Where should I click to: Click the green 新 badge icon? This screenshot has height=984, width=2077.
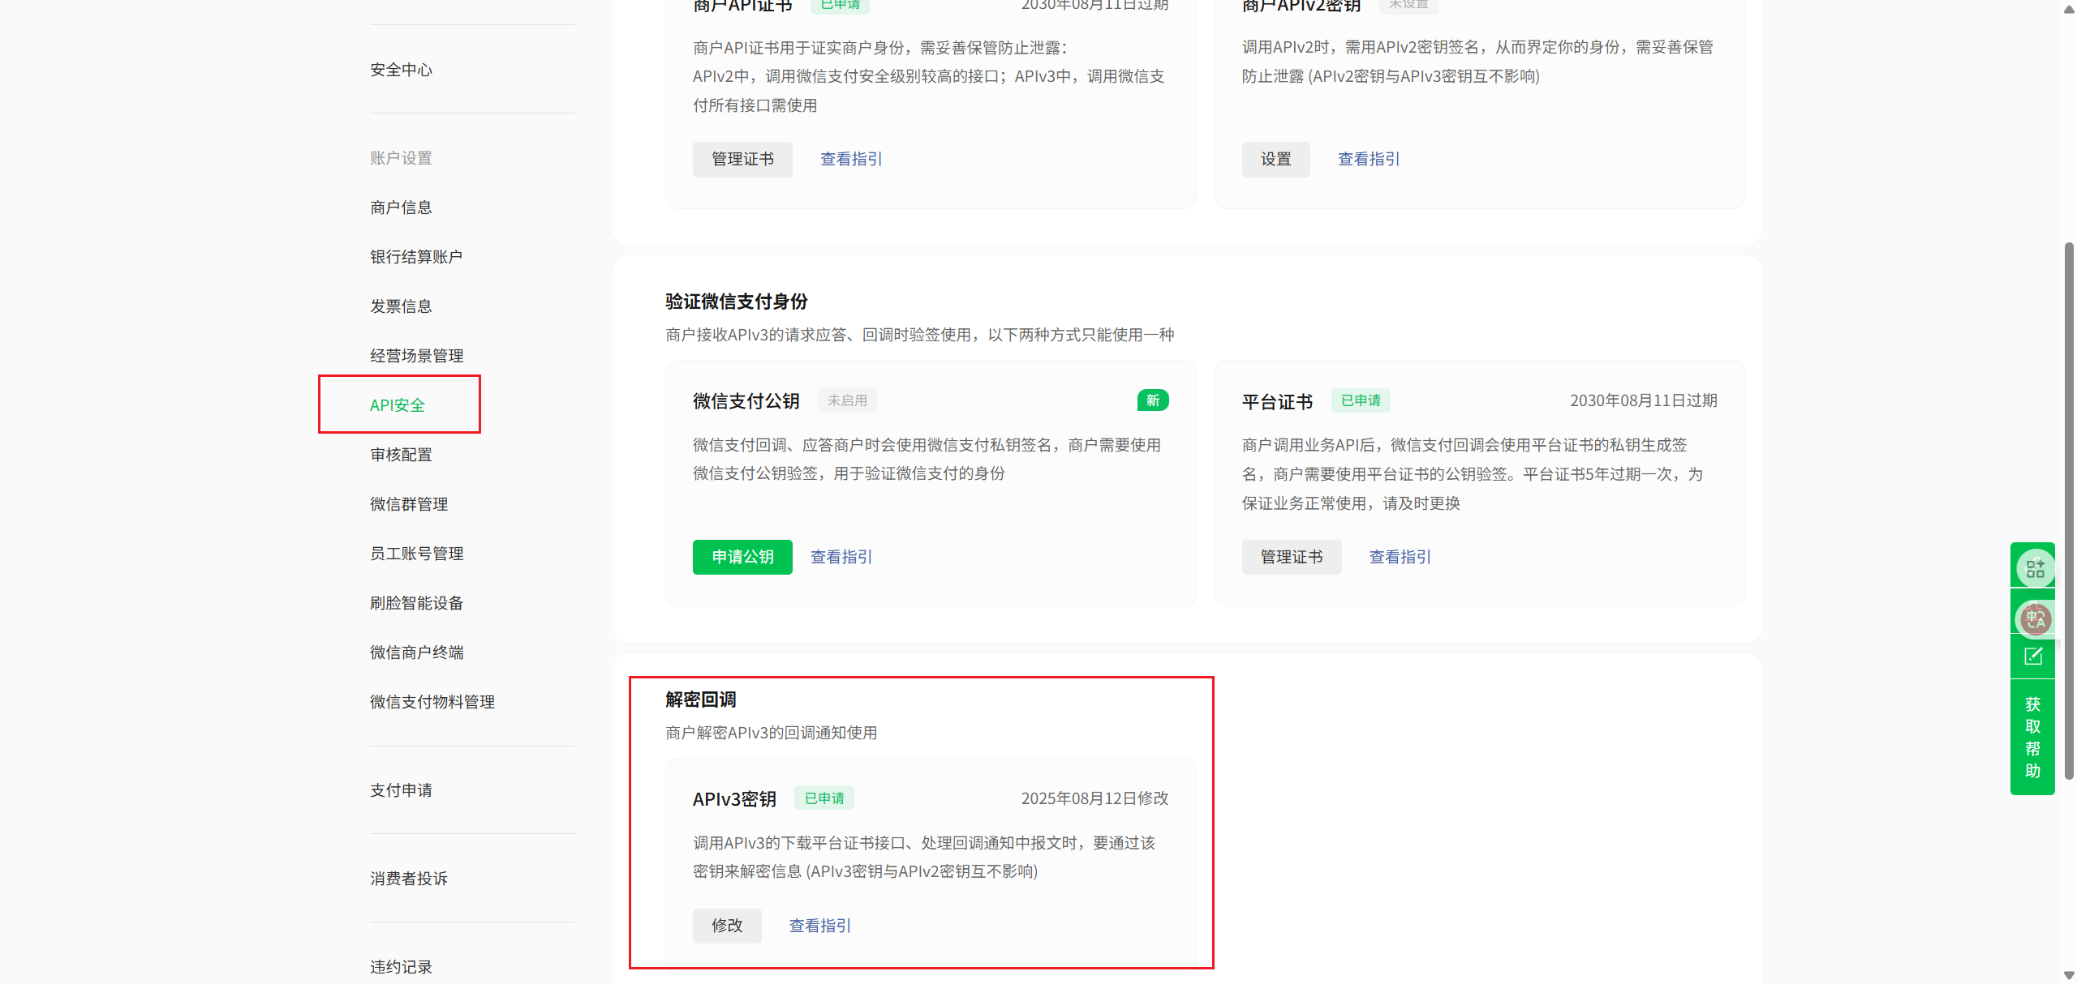[x=1152, y=400]
